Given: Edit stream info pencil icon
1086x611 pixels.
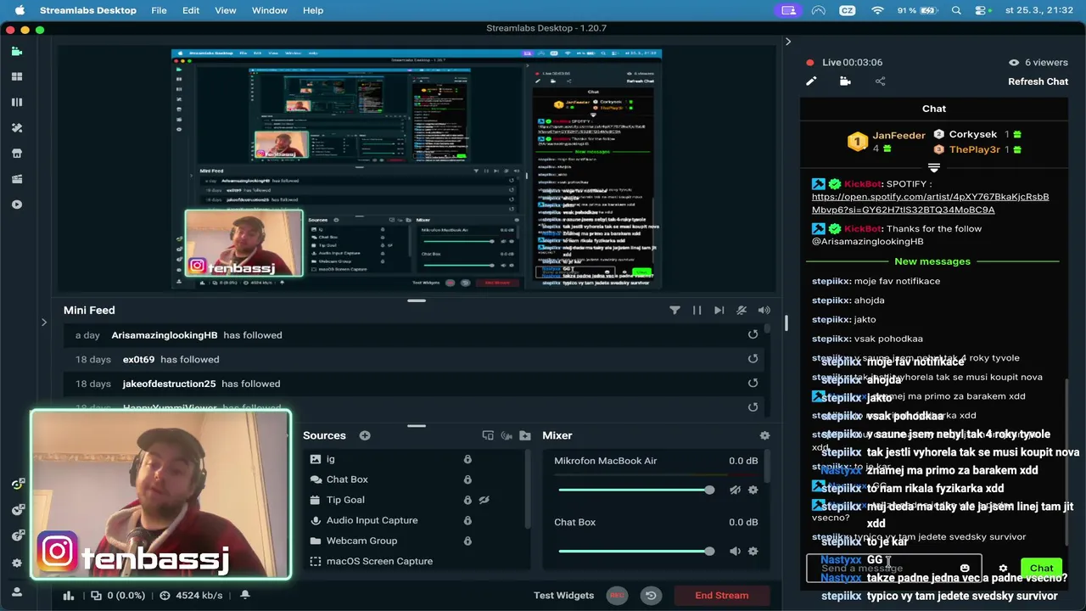Looking at the screenshot, I should tap(811, 81).
